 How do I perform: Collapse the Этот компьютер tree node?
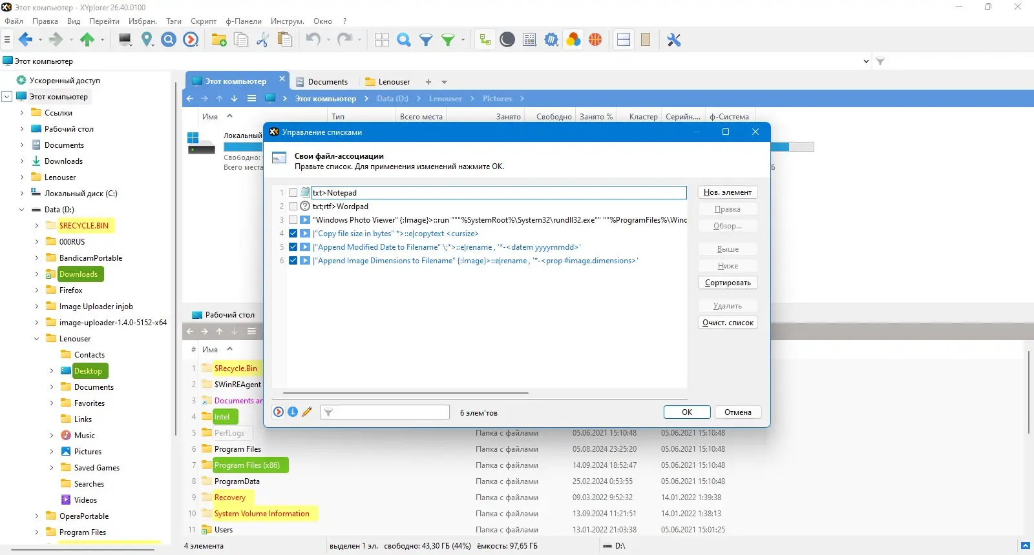point(7,97)
